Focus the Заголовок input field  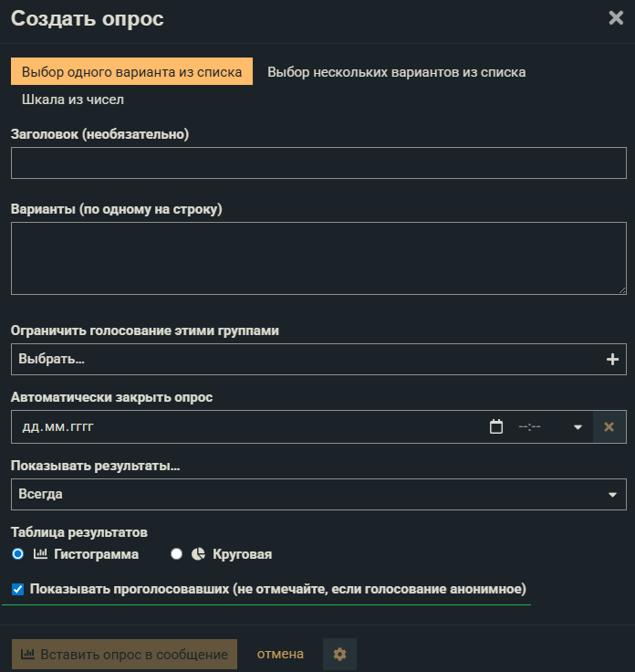(318, 163)
